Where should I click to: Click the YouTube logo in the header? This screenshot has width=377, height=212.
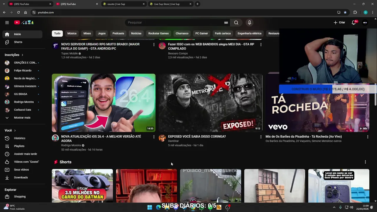point(24,22)
